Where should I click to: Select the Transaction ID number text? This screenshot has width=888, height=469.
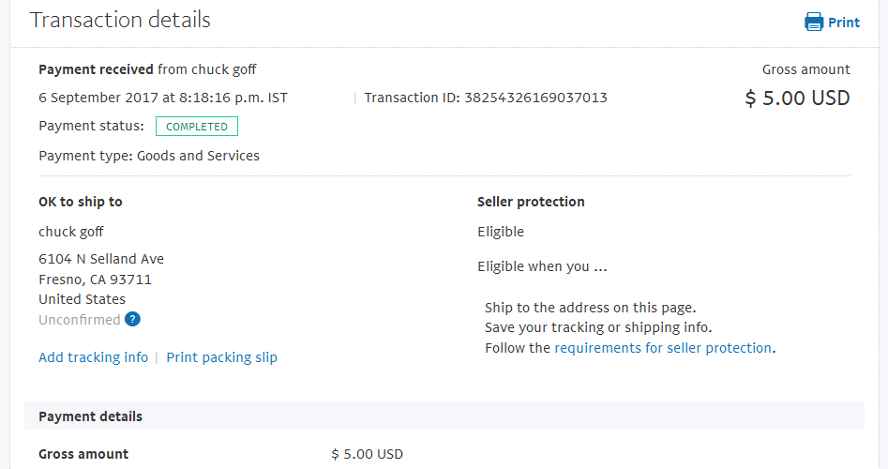coord(535,98)
